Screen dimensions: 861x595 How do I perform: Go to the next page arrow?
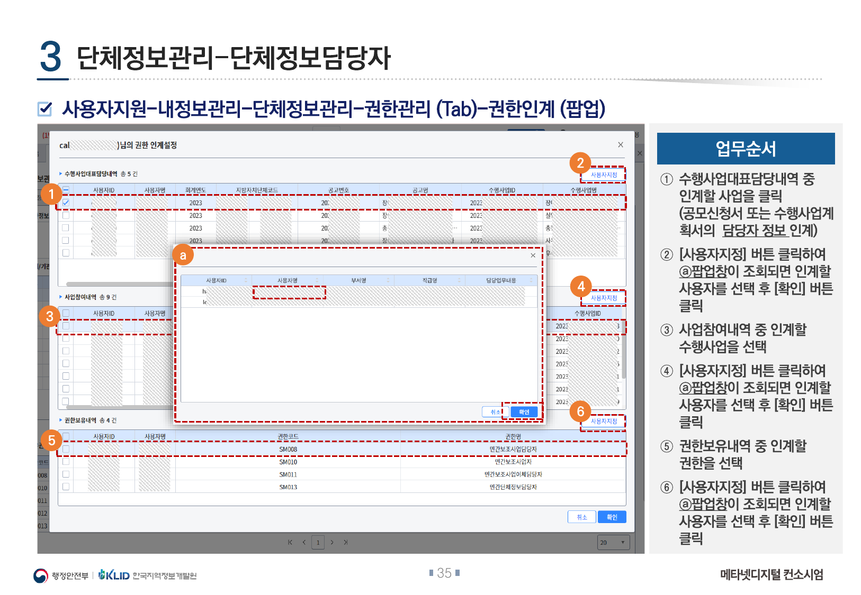coord(332,542)
